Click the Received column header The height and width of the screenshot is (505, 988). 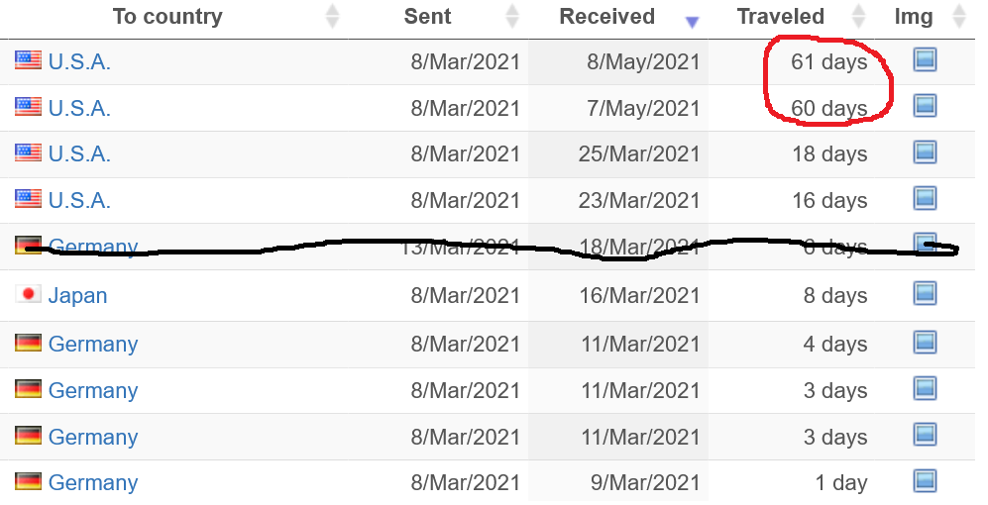tap(606, 17)
